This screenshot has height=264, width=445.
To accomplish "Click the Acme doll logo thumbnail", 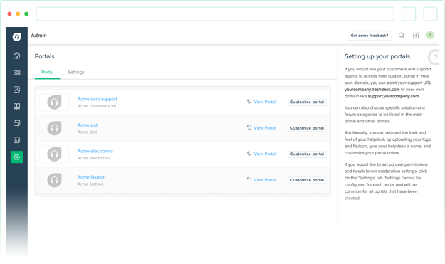I will coord(54,128).
